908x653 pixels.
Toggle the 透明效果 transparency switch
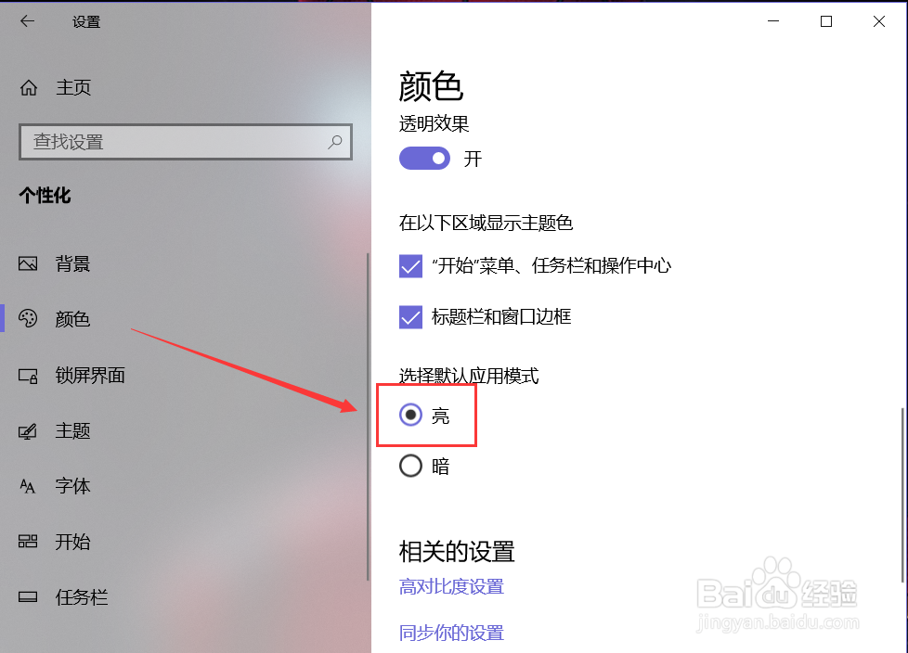[x=424, y=159]
